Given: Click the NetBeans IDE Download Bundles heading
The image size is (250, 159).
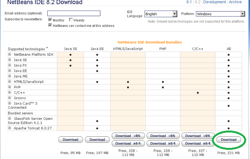Looking at the screenshot, I should [x=150, y=42].
